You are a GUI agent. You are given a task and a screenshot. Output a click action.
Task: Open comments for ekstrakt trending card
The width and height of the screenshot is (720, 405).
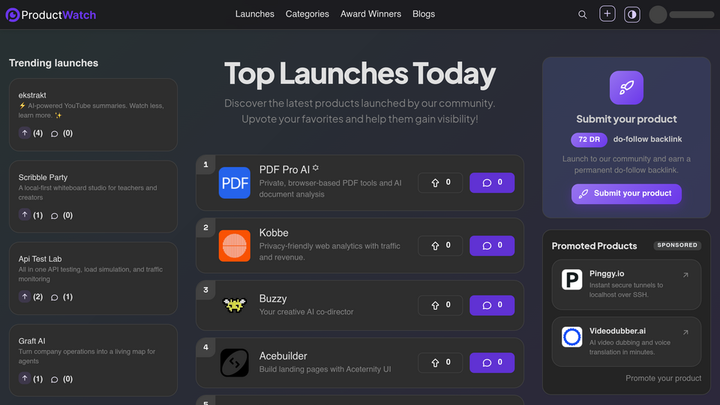(x=54, y=133)
